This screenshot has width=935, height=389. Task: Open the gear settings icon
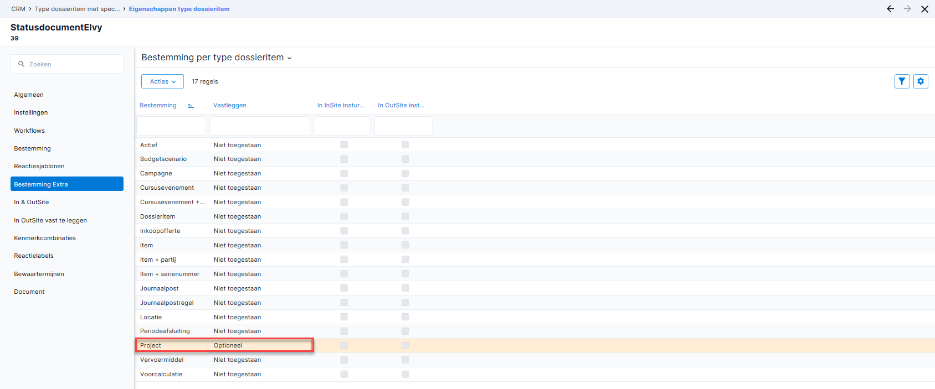921,81
